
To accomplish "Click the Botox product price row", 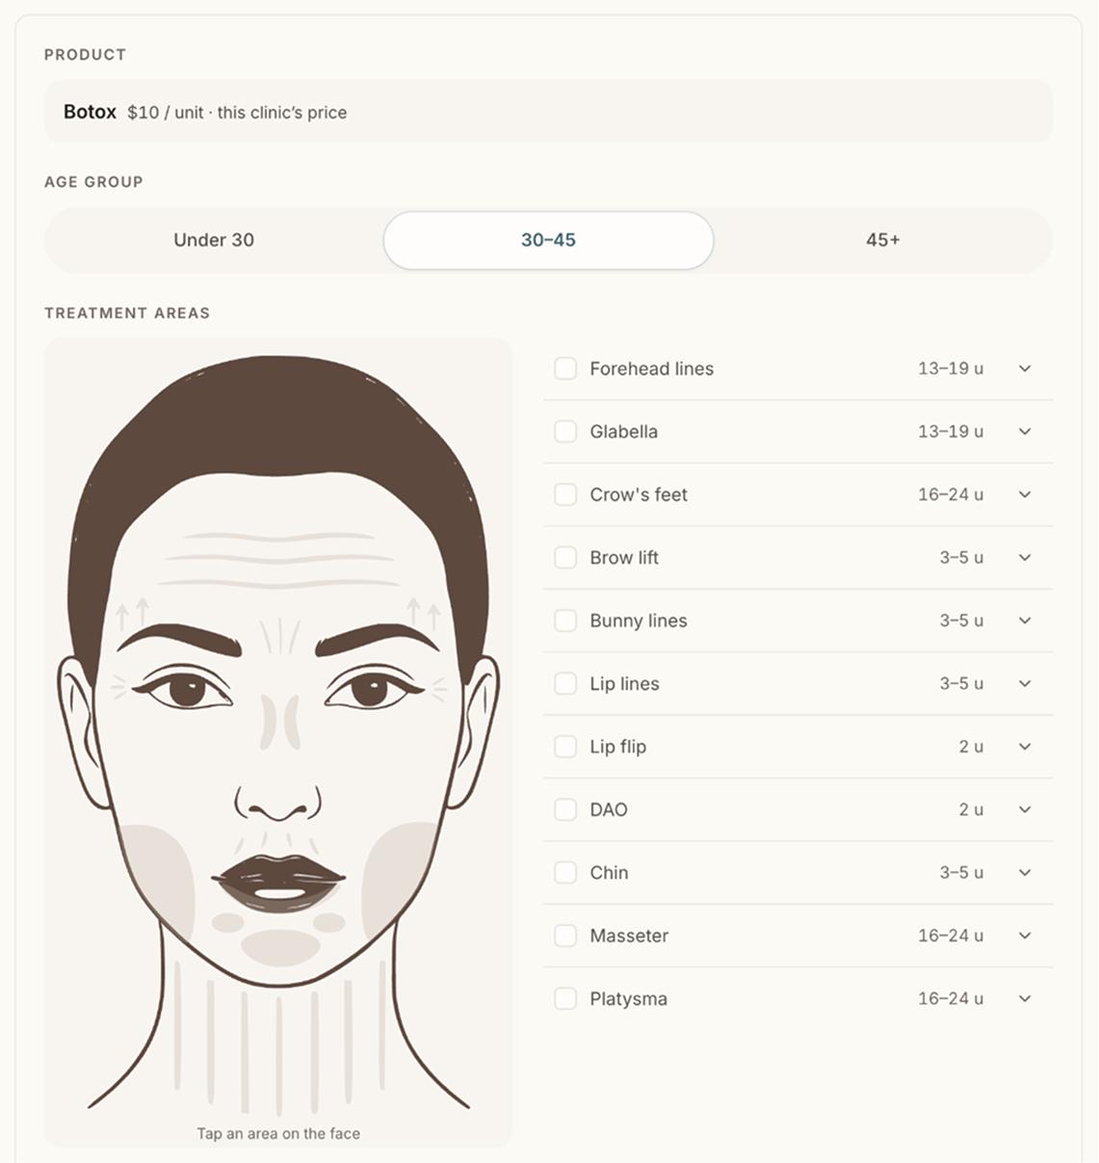I will [x=548, y=112].
